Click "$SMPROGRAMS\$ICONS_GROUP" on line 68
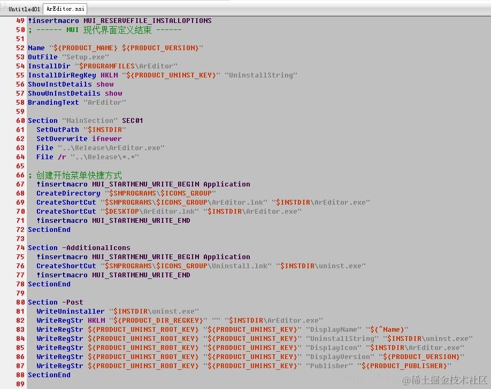The width and height of the screenshot is (491, 389). click(x=160, y=193)
